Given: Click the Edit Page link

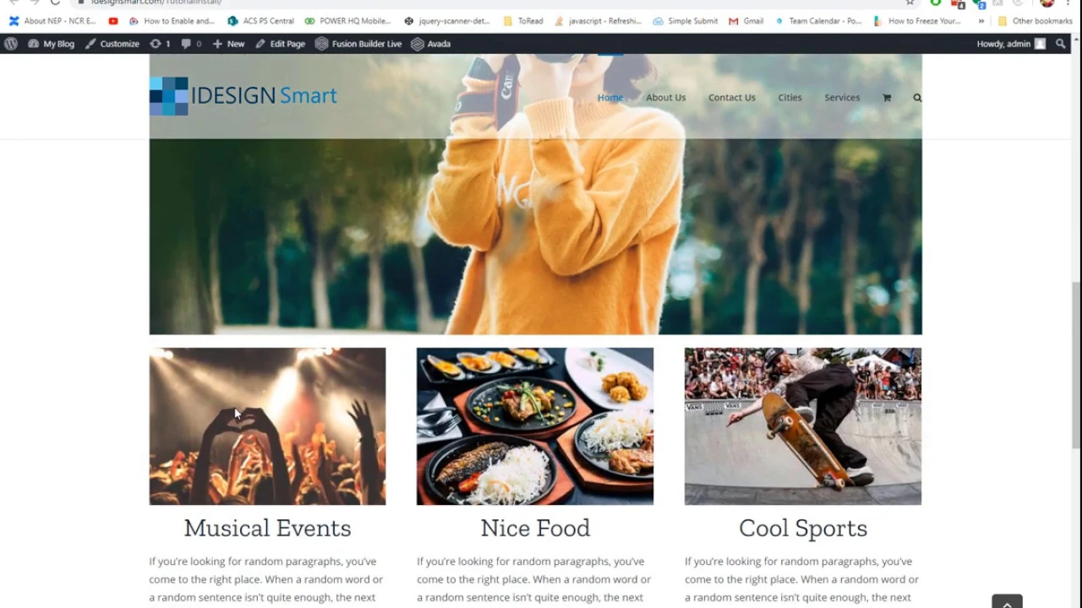Looking at the screenshot, I should coord(280,44).
